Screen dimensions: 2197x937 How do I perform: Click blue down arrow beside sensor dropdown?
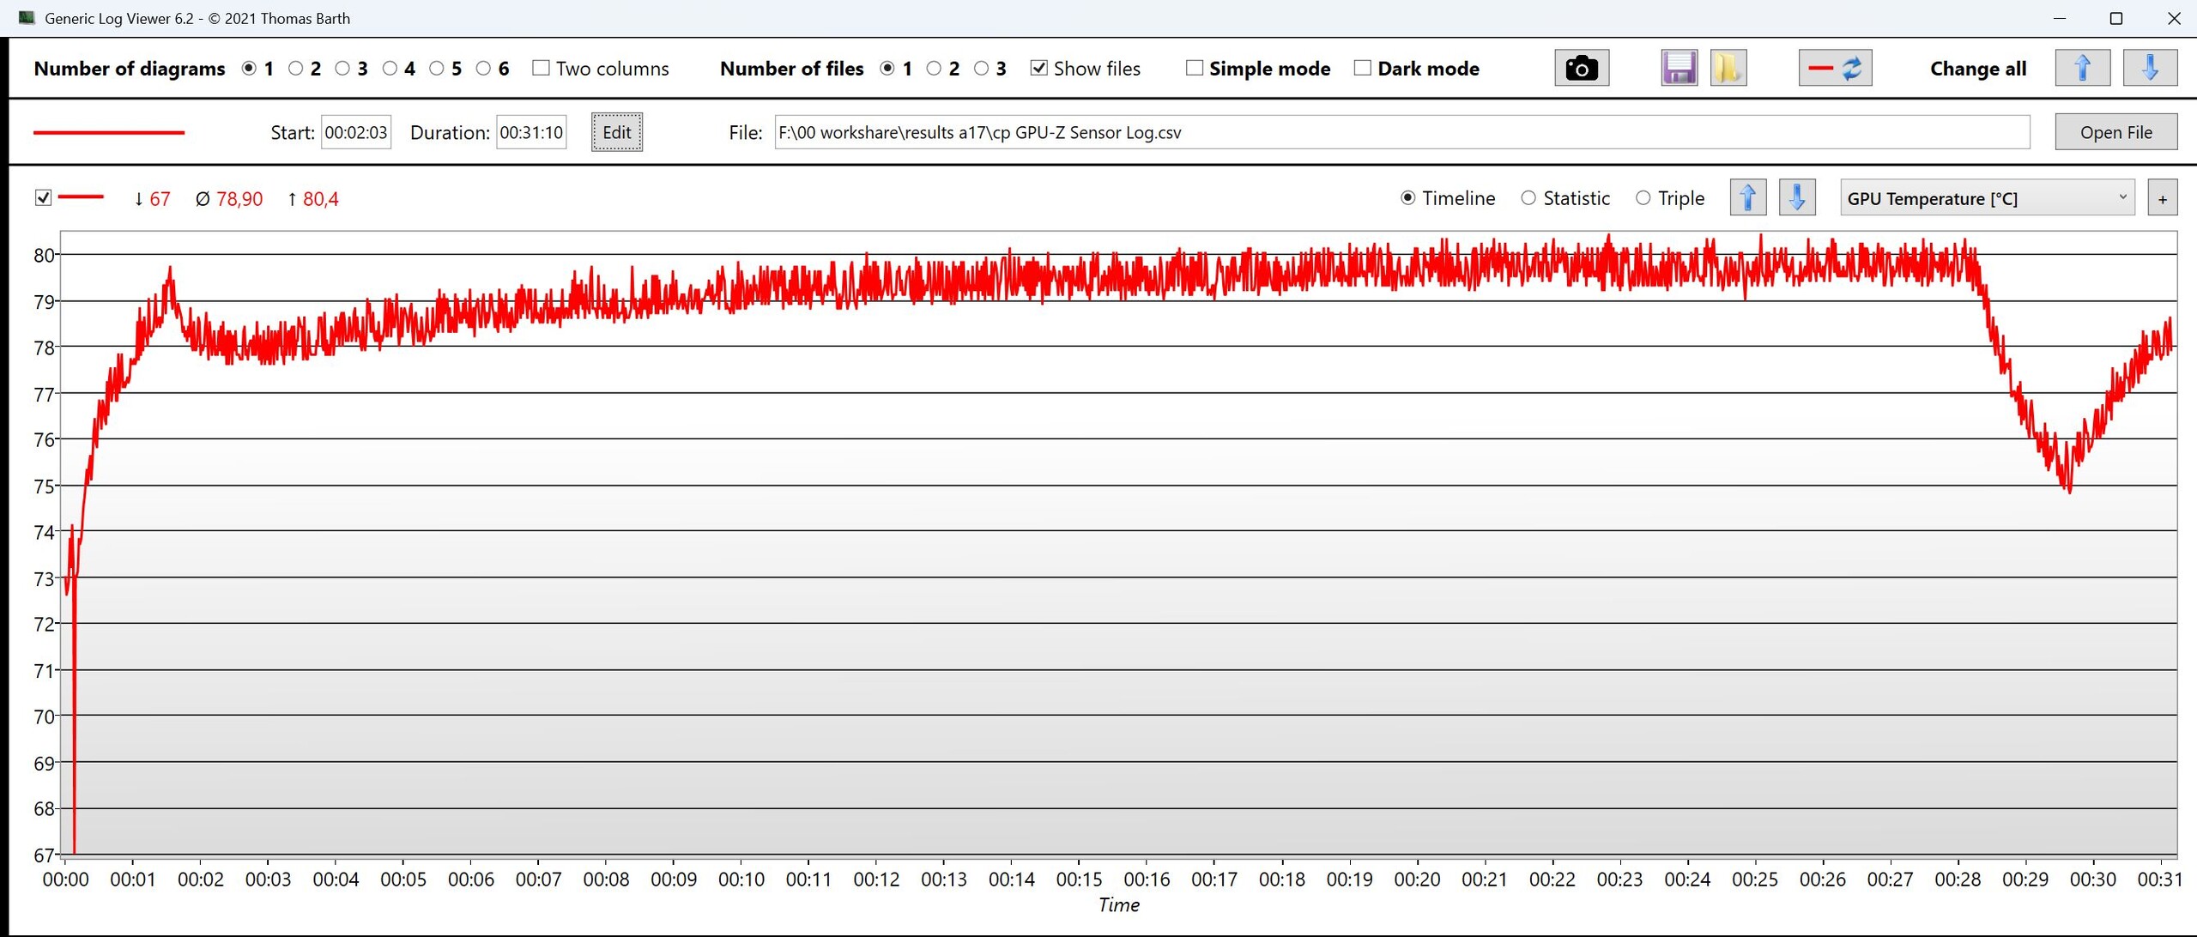pos(1796,198)
